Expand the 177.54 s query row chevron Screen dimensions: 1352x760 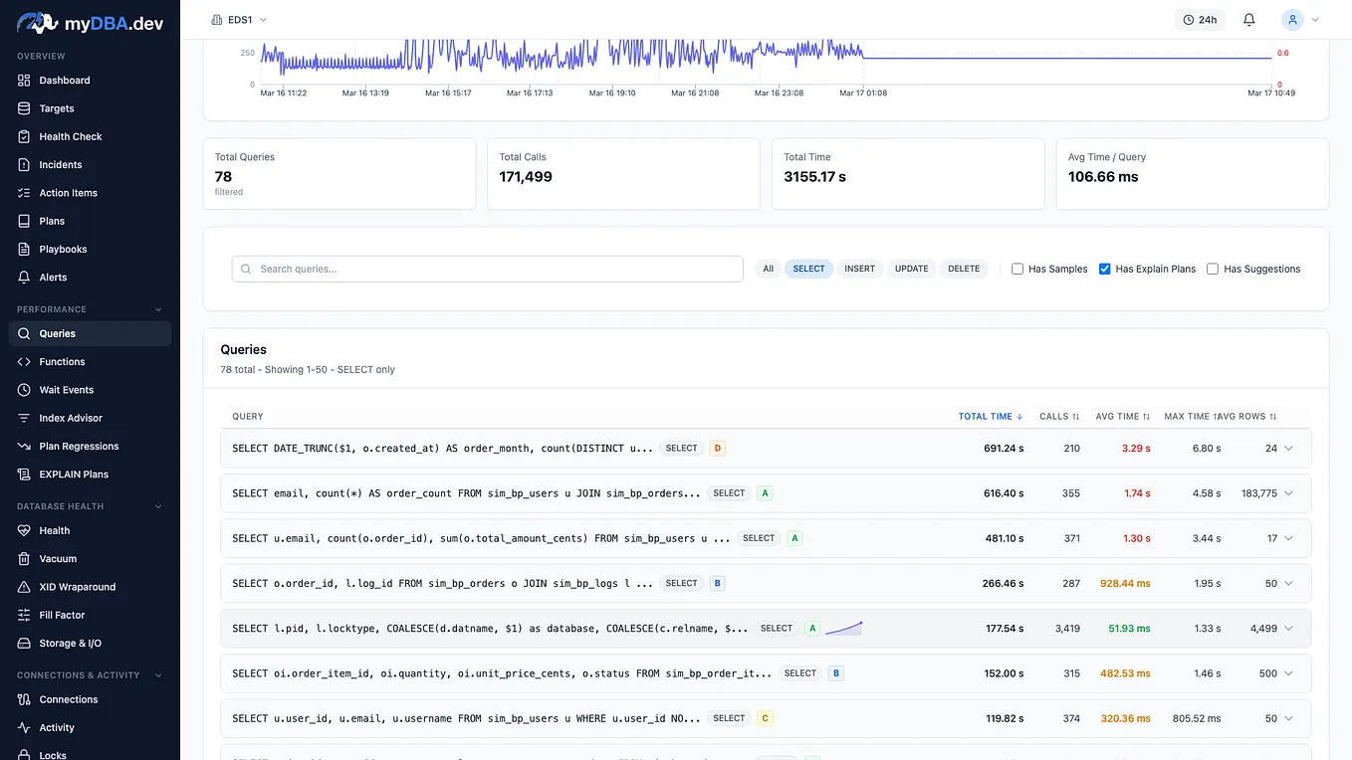(1289, 629)
